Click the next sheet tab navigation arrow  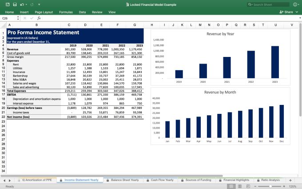click(x=10, y=181)
